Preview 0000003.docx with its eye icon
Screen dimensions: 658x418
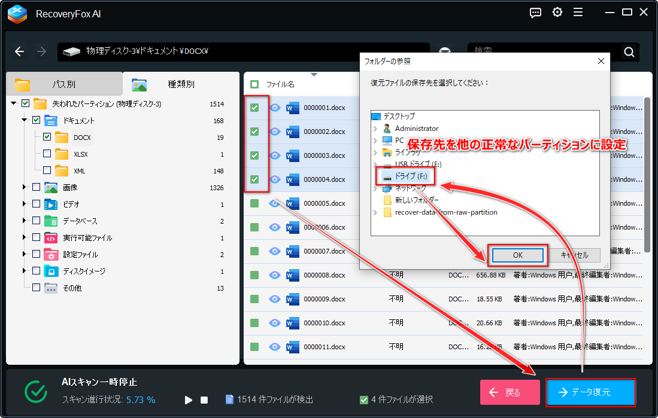pyautogui.click(x=275, y=155)
